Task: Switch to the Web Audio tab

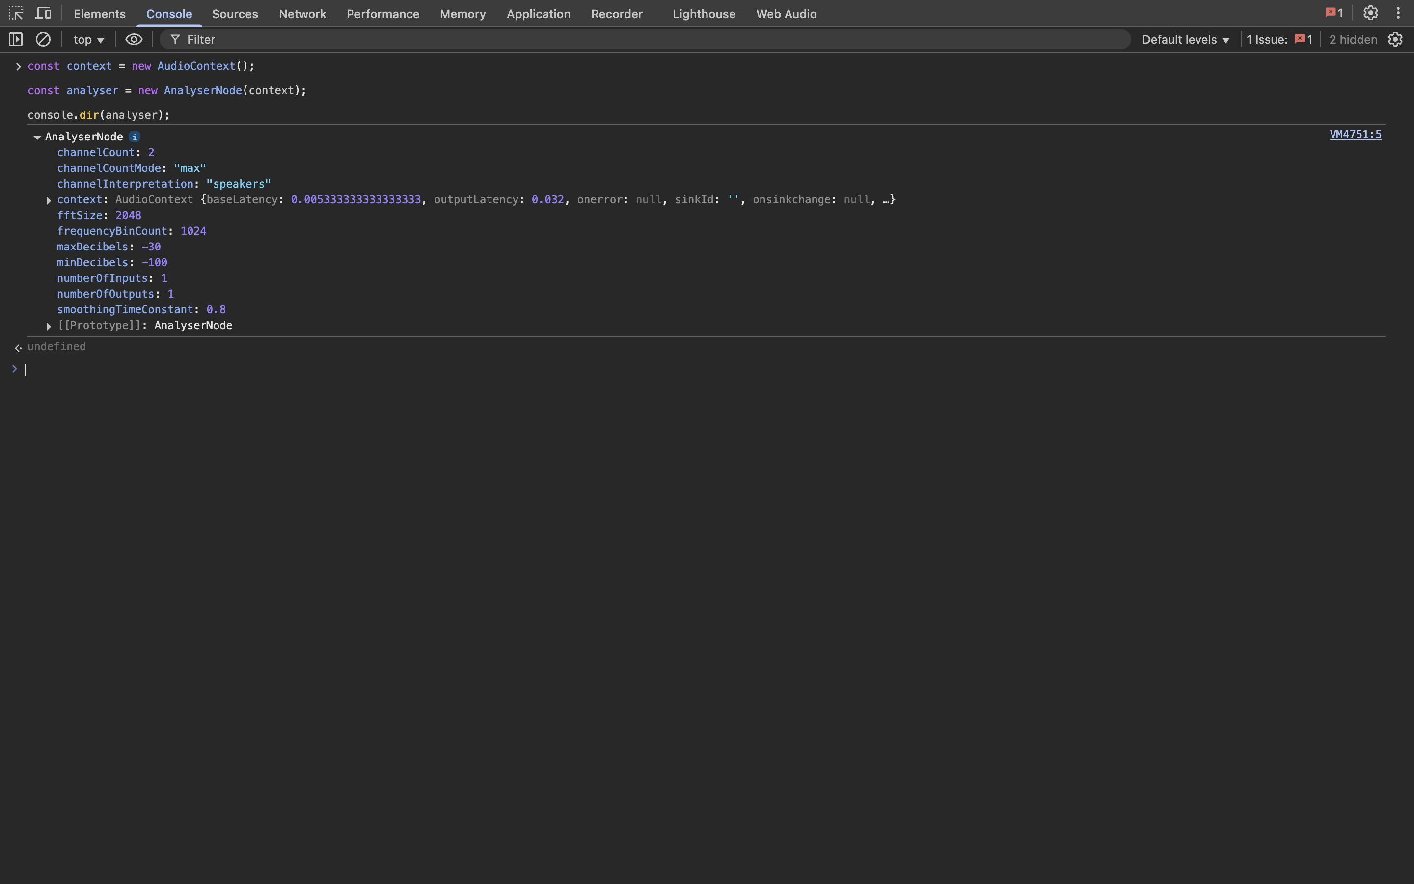Action: coord(786,13)
